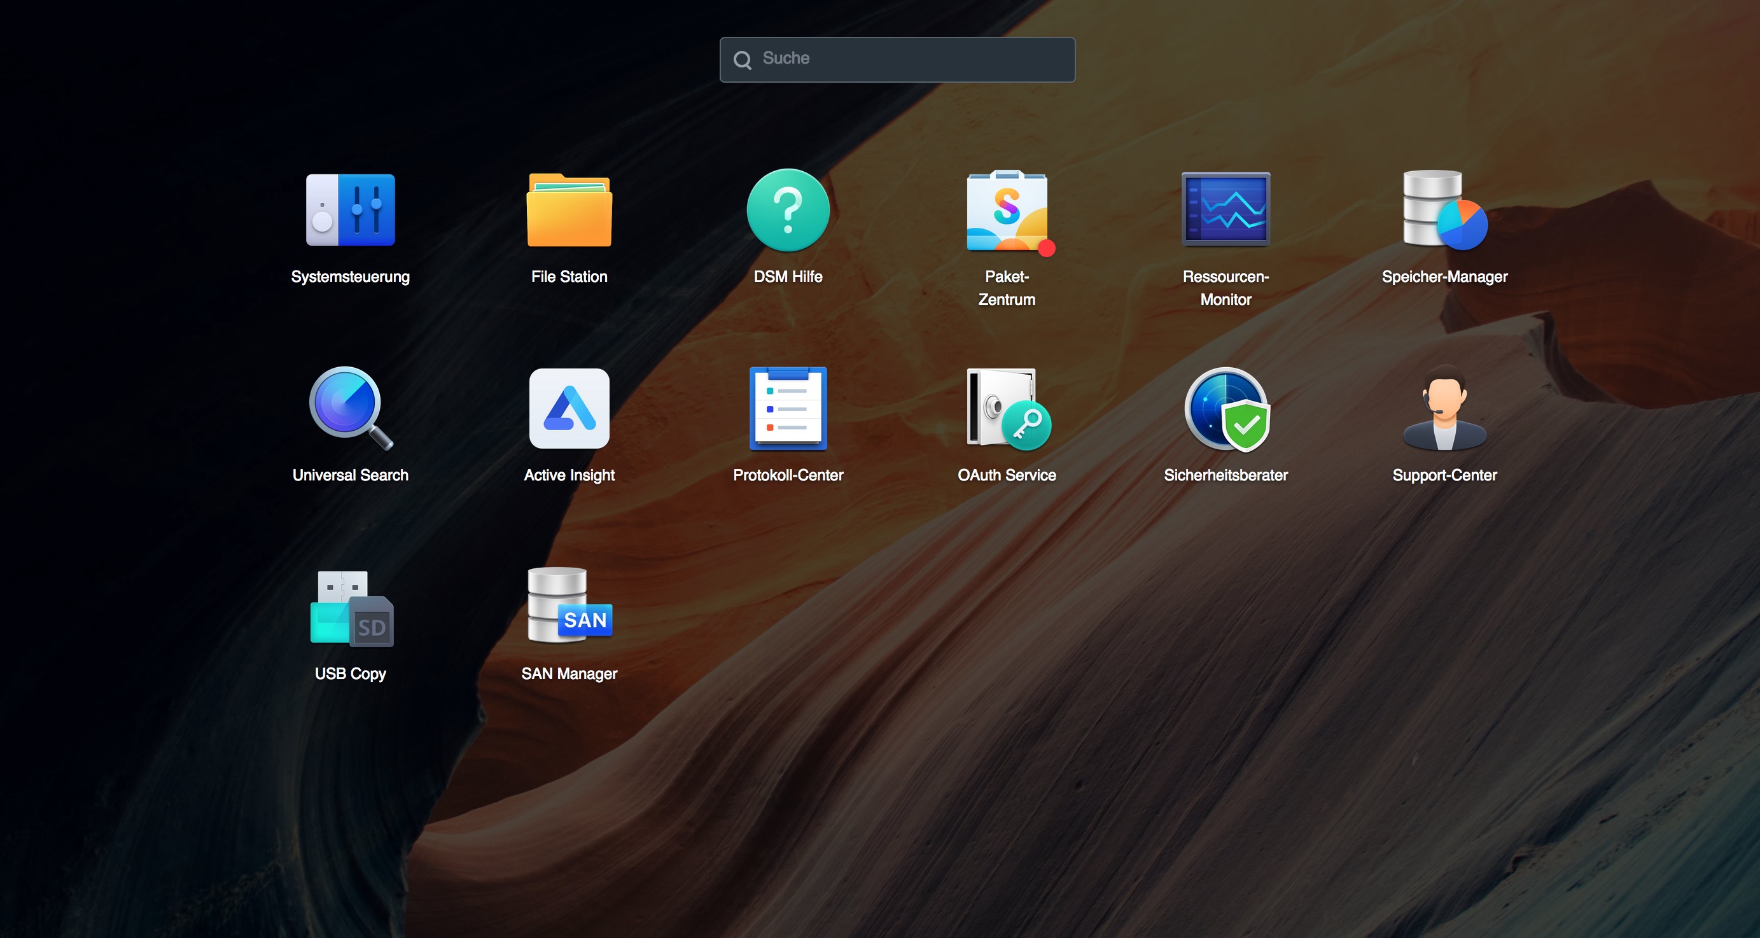Click the Sicherheitsberater text label

(x=1226, y=475)
